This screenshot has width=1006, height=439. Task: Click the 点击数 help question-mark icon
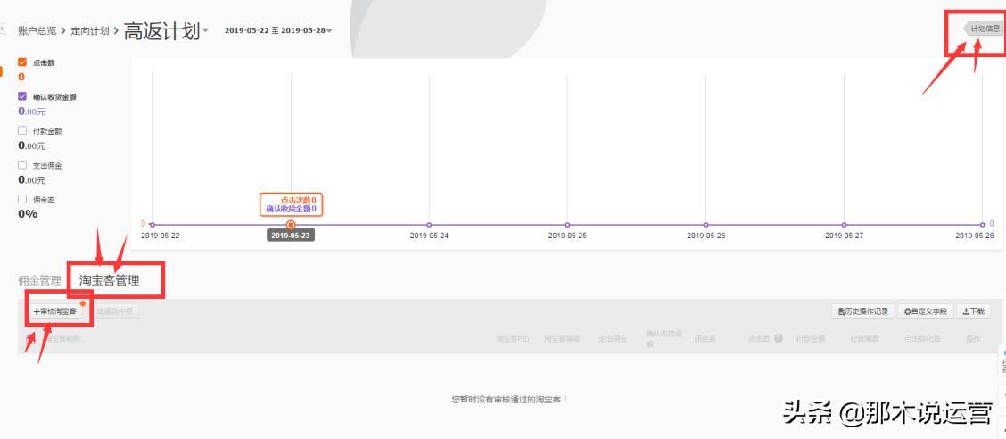tap(779, 338)
